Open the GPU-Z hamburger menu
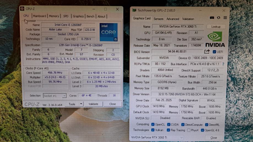 [x=225, y=18]
